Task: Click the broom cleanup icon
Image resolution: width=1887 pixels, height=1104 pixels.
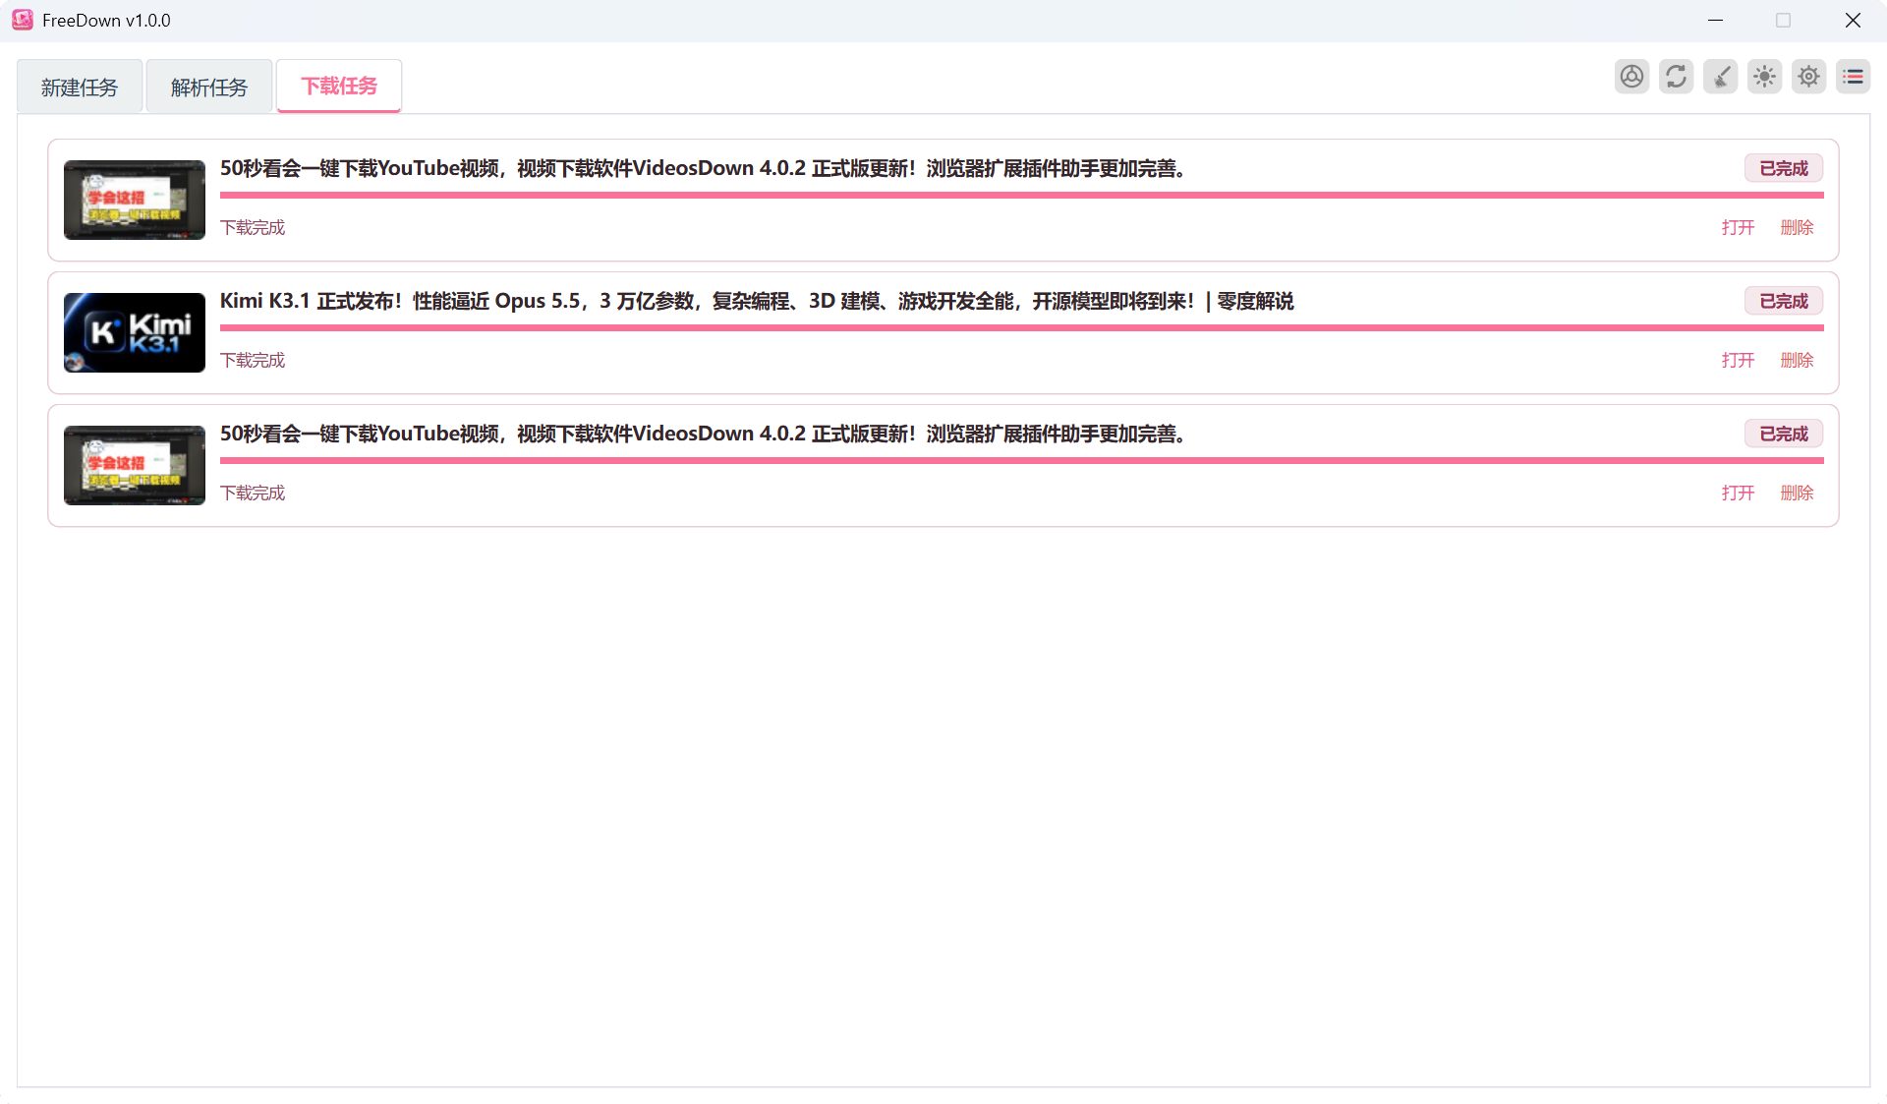Action: [x=1720, y=77]
